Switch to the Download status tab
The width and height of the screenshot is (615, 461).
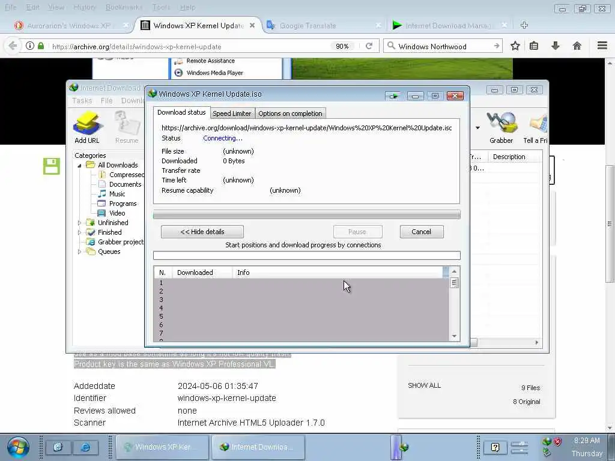point(181,112)
